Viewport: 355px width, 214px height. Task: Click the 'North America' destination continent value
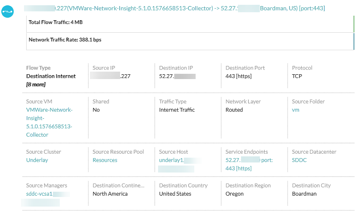110,194
